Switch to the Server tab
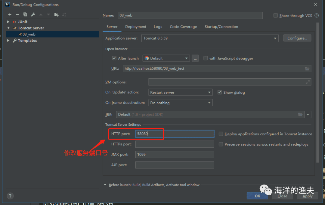Viewport: 325px width, 205px height. (x=112, y=27)
